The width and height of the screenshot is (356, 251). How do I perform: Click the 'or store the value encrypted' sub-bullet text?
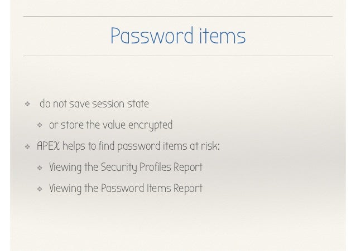pyautogui.click(x=110, y=125)
